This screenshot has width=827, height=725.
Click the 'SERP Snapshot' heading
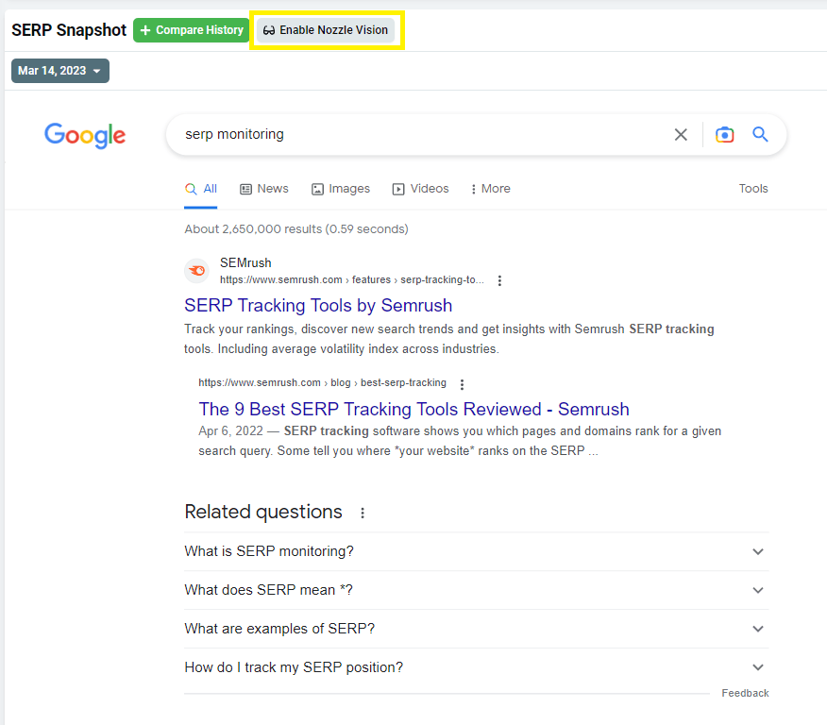click(69, 30)
